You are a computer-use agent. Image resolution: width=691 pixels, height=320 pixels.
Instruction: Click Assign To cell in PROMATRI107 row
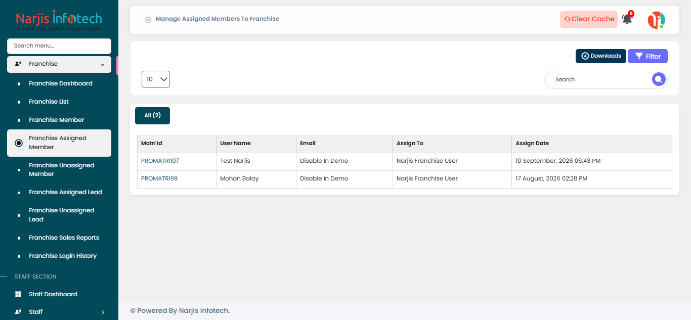pos(452,162)
